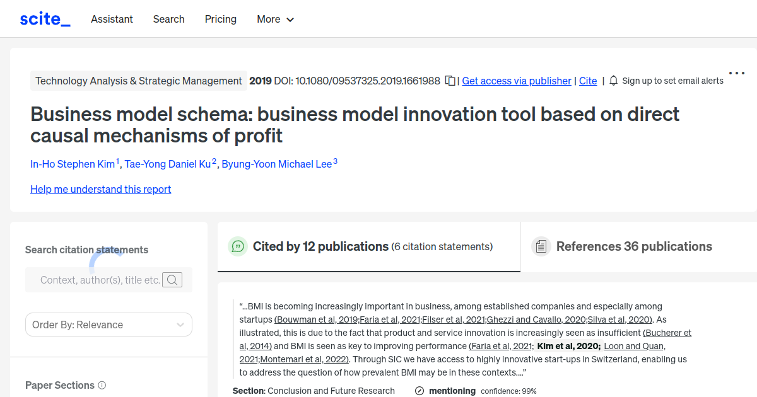Click the citation statements search input field
This screenshot has width=757, height=397.
[95, 279]
